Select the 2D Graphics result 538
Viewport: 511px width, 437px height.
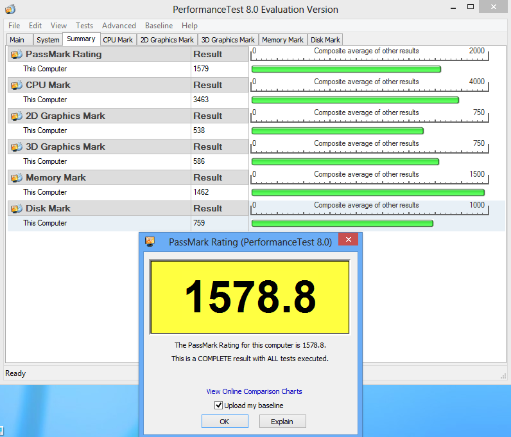coord(199,130)
